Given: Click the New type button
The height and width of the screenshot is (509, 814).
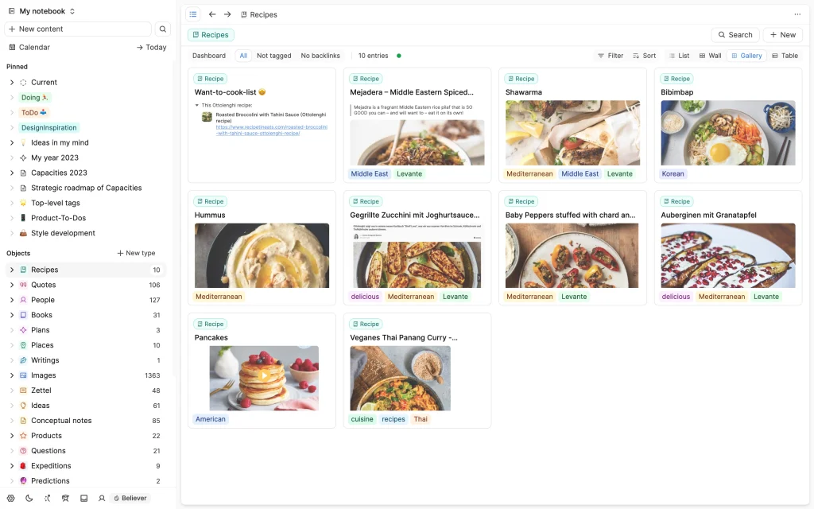Looking at the screenshot, I should pos(136,253).
